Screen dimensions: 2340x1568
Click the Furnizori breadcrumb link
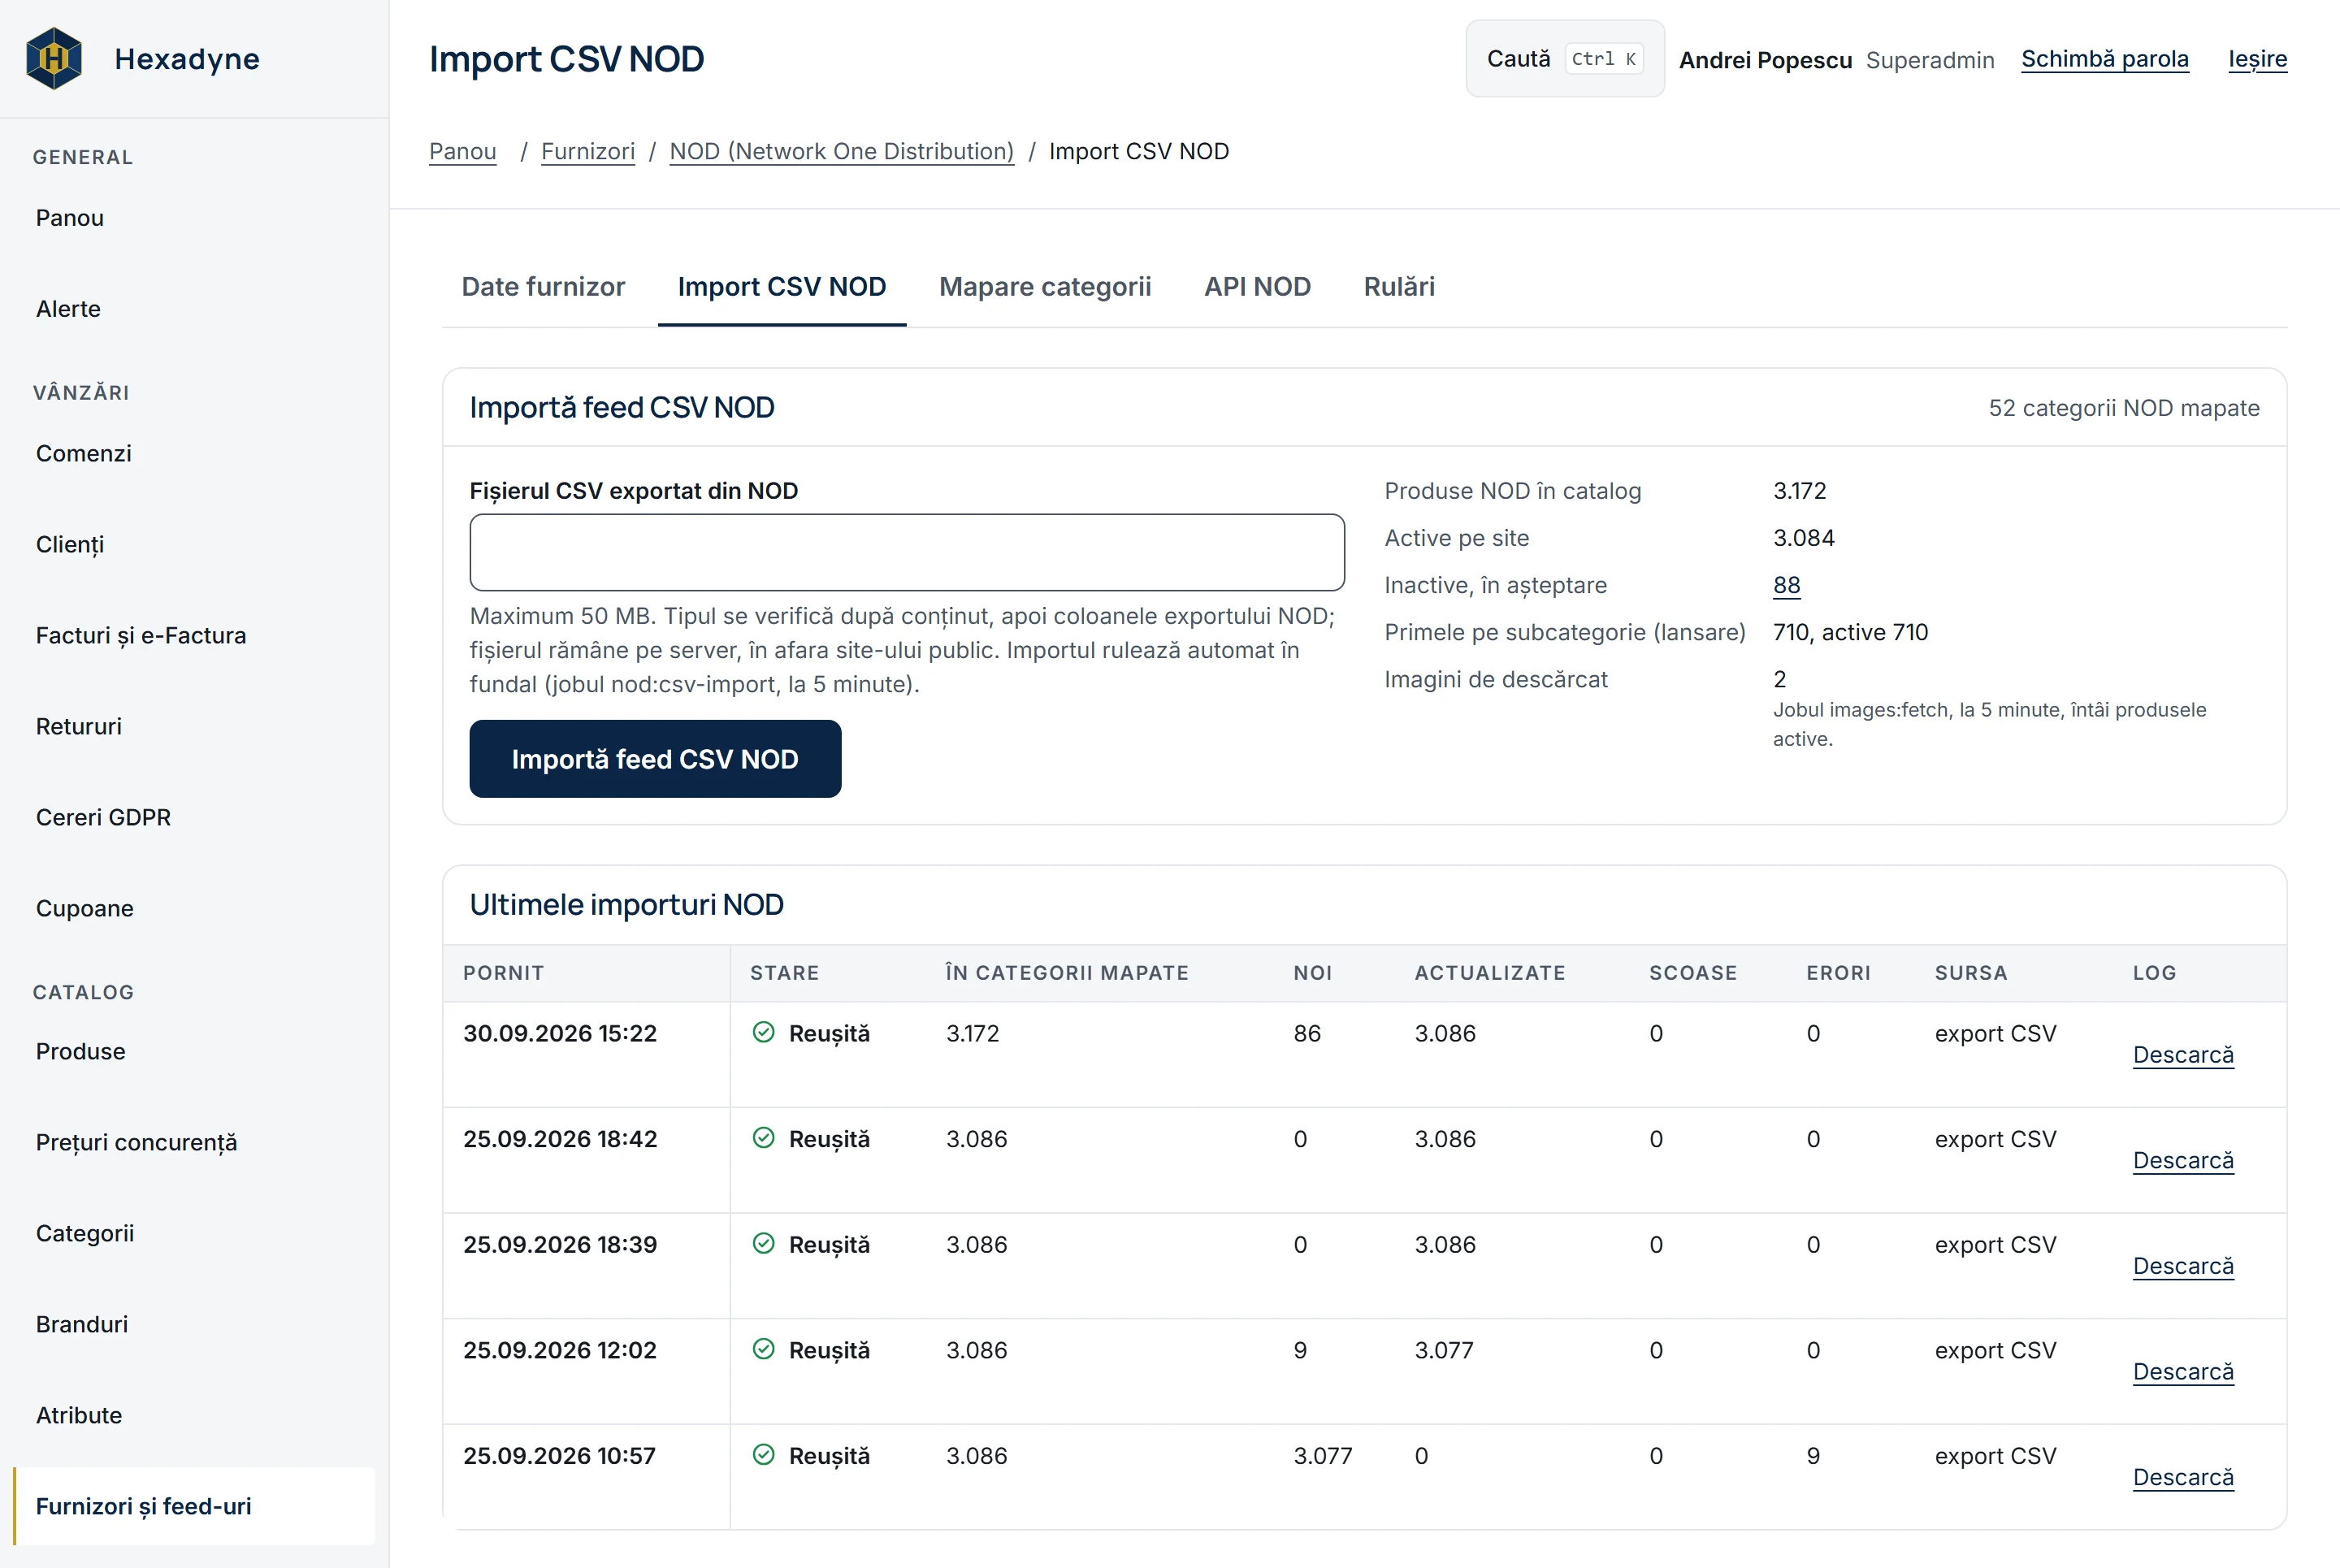[588, 151]
